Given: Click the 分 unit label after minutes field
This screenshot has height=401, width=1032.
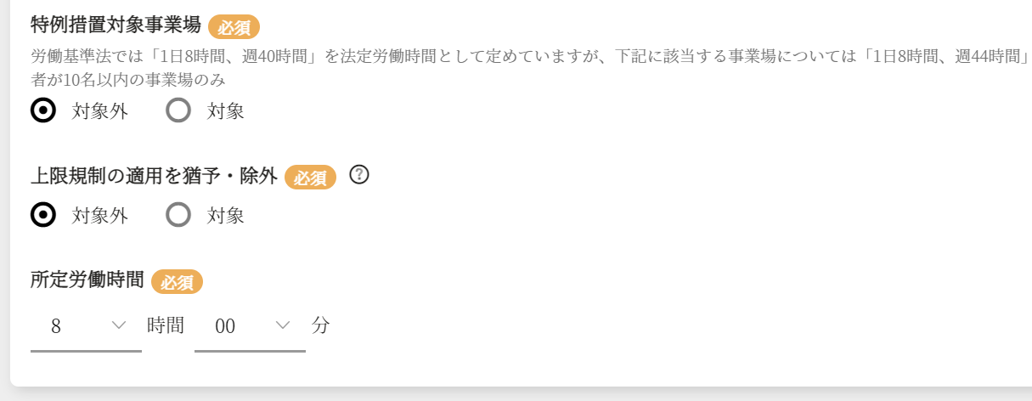Looking at the screenshot, I should point(320,325).
